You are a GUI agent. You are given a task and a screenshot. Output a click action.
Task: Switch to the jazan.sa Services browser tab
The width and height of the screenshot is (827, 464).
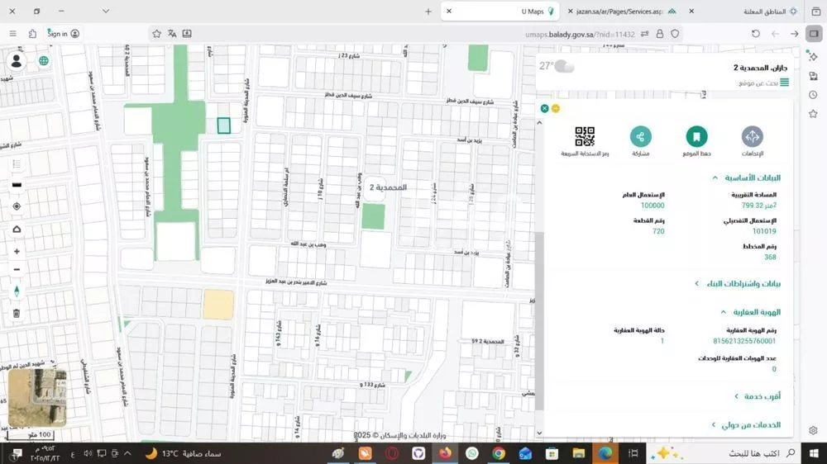coord(620,12)
